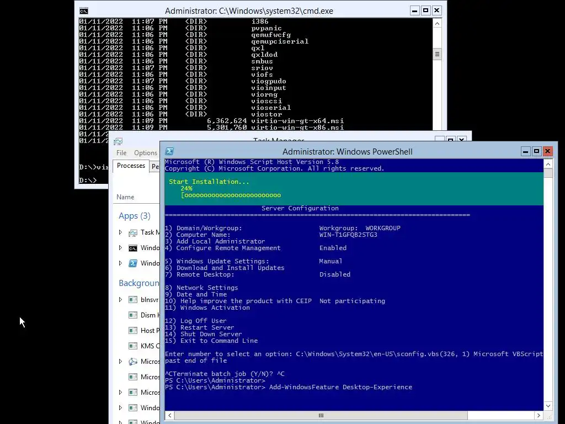Image resolution: width=565 pixels, height=424 pixels.
Task: Click the blnsvr process icon
Action: point(133,300)
